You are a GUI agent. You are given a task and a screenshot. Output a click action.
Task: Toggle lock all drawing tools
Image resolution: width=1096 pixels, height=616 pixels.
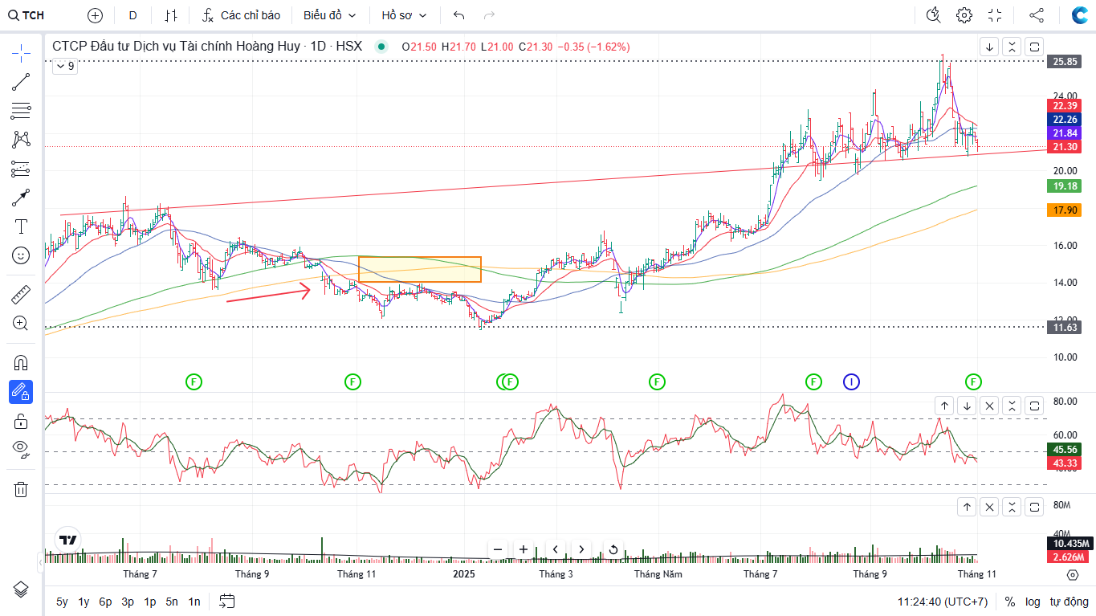[x=21, y=421]
